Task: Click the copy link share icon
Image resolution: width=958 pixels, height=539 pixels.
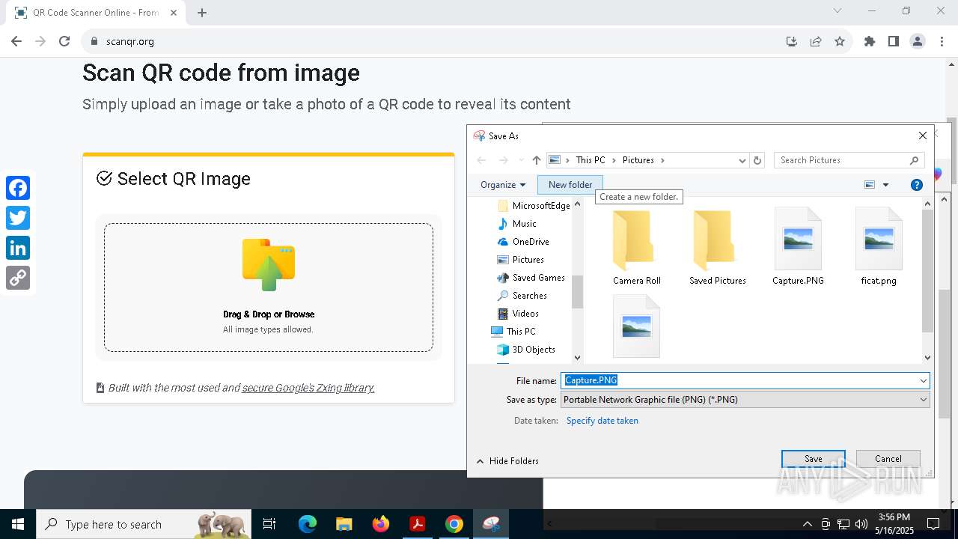Action: pos(18,278)
